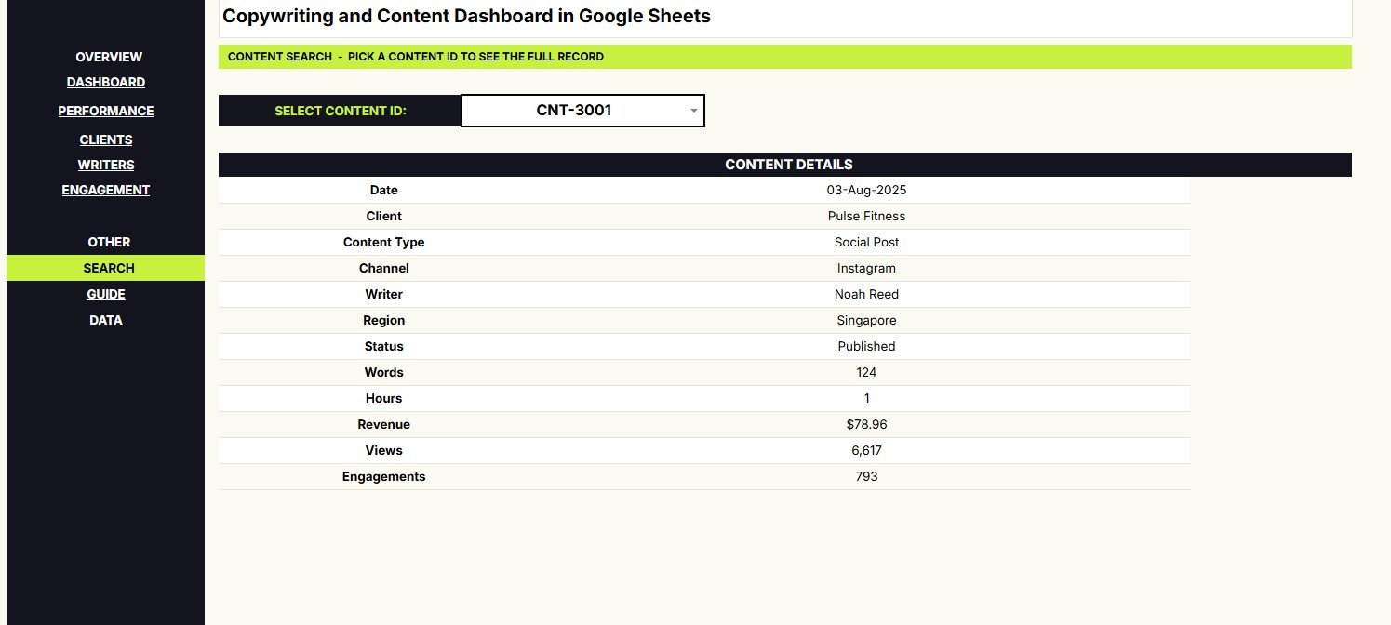Click the SELECT CONTENT ID label
The image size is (1391, 625).
341,111
